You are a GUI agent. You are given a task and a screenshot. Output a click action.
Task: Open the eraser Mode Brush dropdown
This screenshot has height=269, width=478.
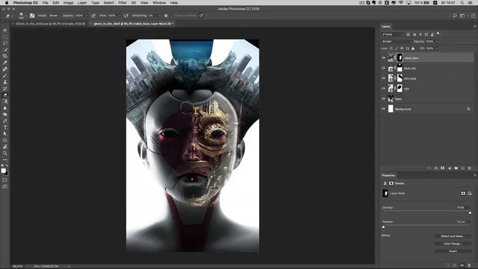coord(55,16)
